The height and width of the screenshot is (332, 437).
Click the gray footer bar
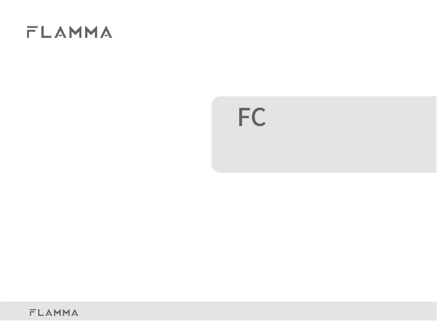coord(218,311)
